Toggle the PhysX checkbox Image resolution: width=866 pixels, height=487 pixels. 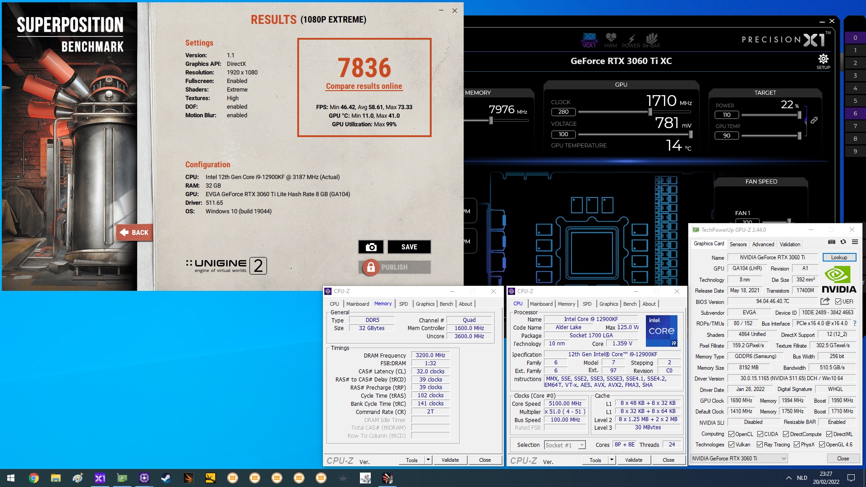coord(797,445)
